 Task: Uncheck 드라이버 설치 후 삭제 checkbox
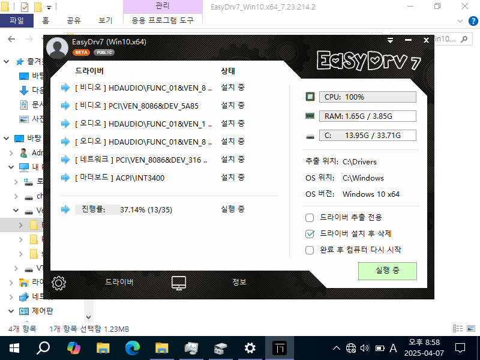point(310,234)
